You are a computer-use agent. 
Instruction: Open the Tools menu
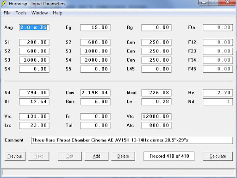pyautogui.click(x=21, y=13)
